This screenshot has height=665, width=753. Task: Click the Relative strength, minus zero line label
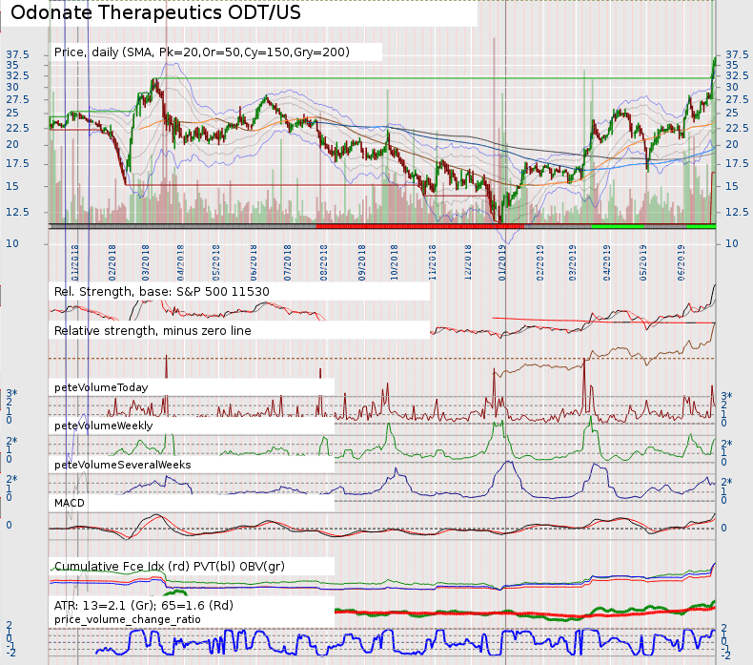coord(153,331)
